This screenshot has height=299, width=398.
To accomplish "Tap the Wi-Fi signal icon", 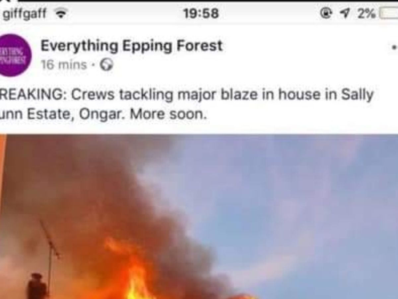I will 60,14.
